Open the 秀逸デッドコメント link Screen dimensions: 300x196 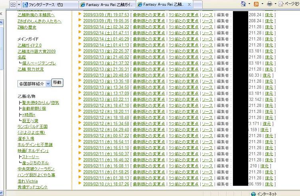click(33, 187)
